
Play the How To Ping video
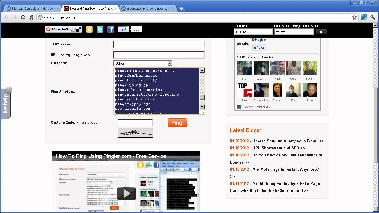coord(126,194)
